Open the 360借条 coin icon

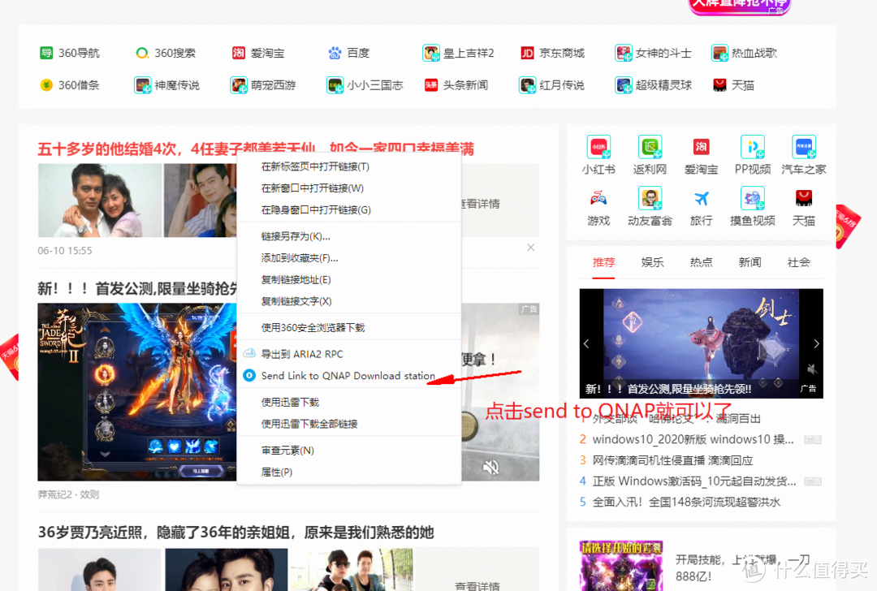click(x=46, y=85)
